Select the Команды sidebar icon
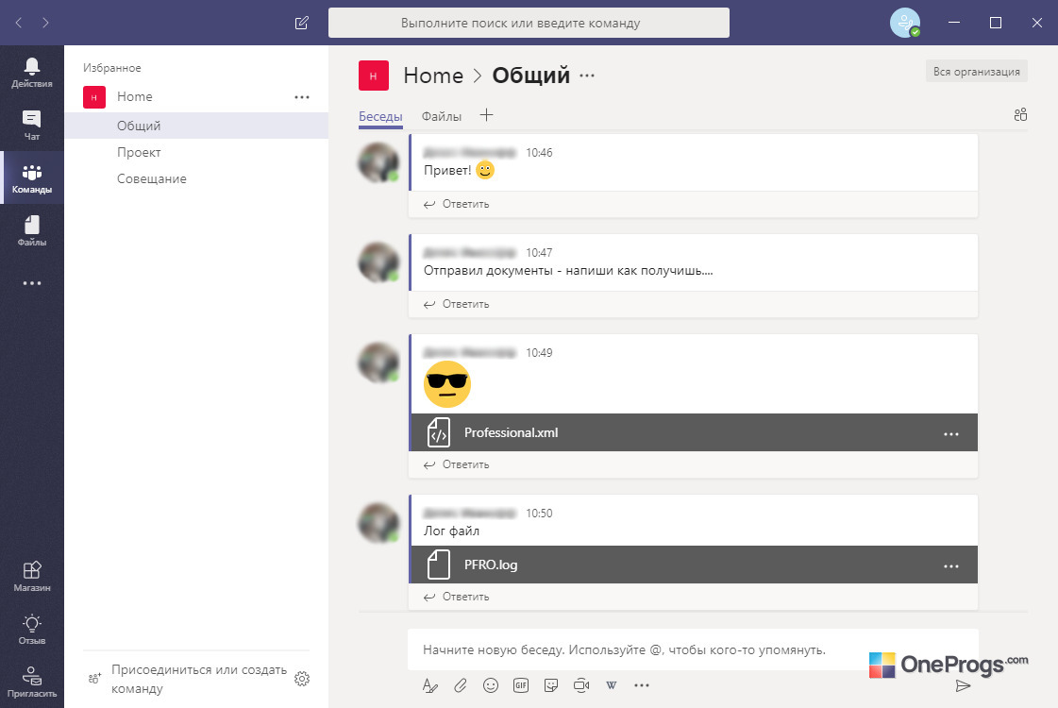The width and height of the screenshot is (1058, 708). tap(32, 178)
